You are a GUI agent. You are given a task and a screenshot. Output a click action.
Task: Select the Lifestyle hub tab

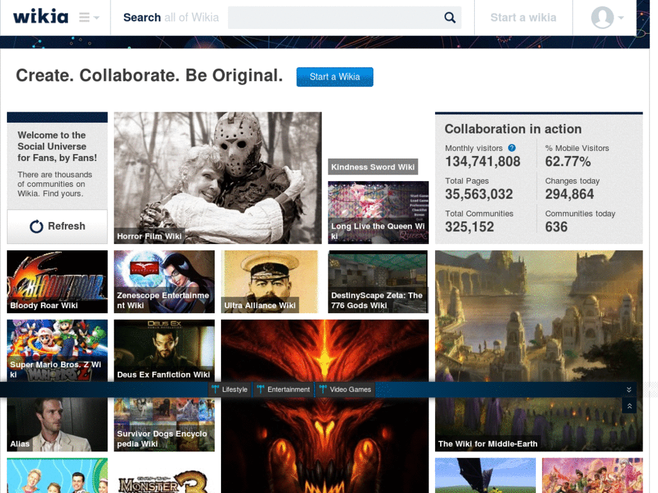[230, 390]
